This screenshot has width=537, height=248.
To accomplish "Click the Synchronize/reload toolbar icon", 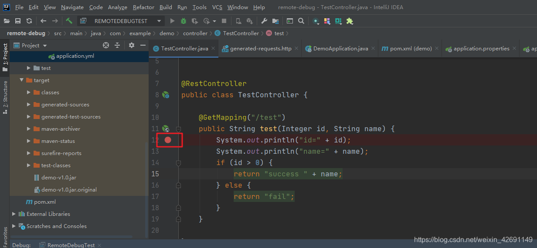I will point(29,21).
